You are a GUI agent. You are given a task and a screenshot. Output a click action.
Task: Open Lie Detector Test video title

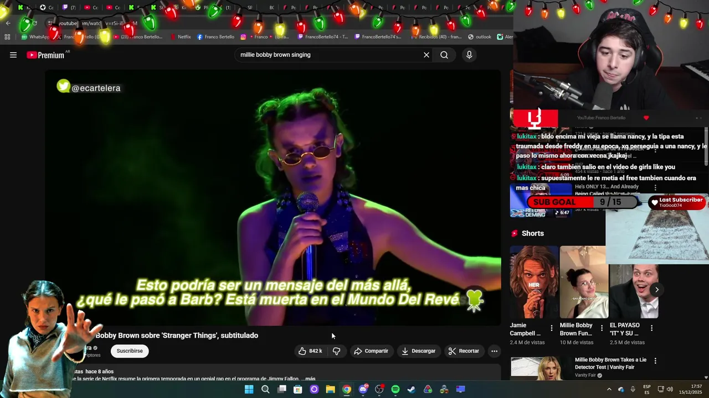click(x=610, y=363)
